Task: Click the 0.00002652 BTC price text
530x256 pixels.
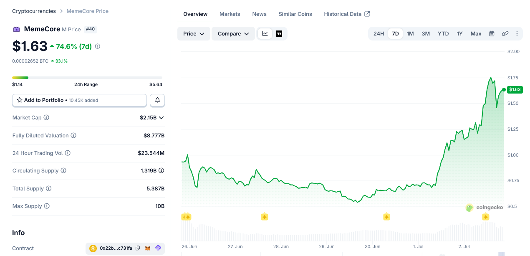Action: click(x=30, y=61)
